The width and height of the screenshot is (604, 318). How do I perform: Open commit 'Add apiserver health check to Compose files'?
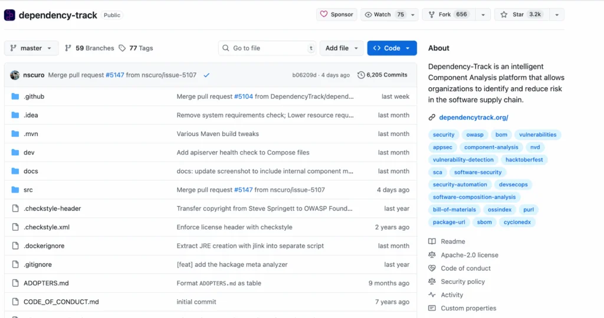pyautogui.click(x=243, y=153)
